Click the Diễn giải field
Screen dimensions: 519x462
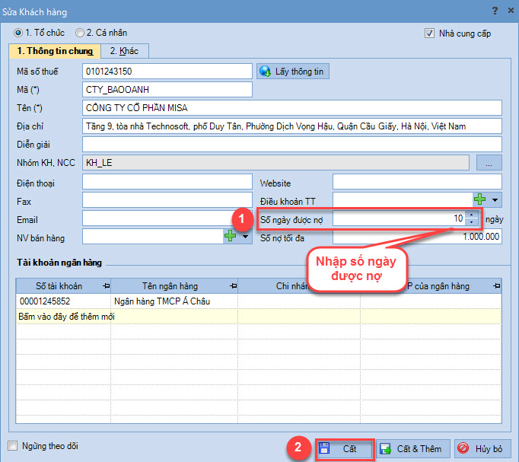coord(292,145)
